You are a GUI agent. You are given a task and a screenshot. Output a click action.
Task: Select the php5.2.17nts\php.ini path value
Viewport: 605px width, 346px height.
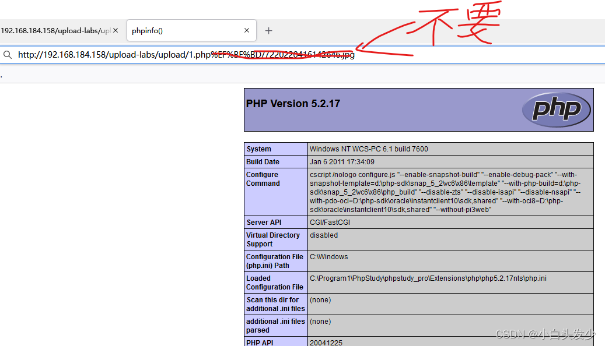(x=428, y=278)
